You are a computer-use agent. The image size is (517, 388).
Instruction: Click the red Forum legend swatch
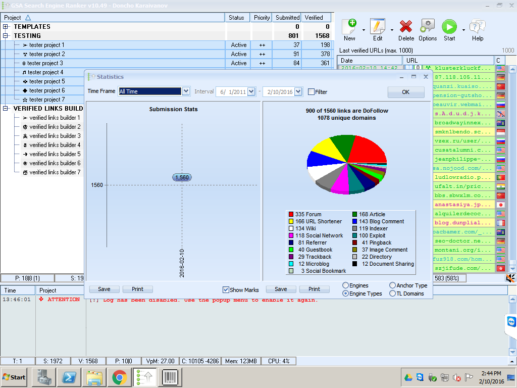point(291,214)
